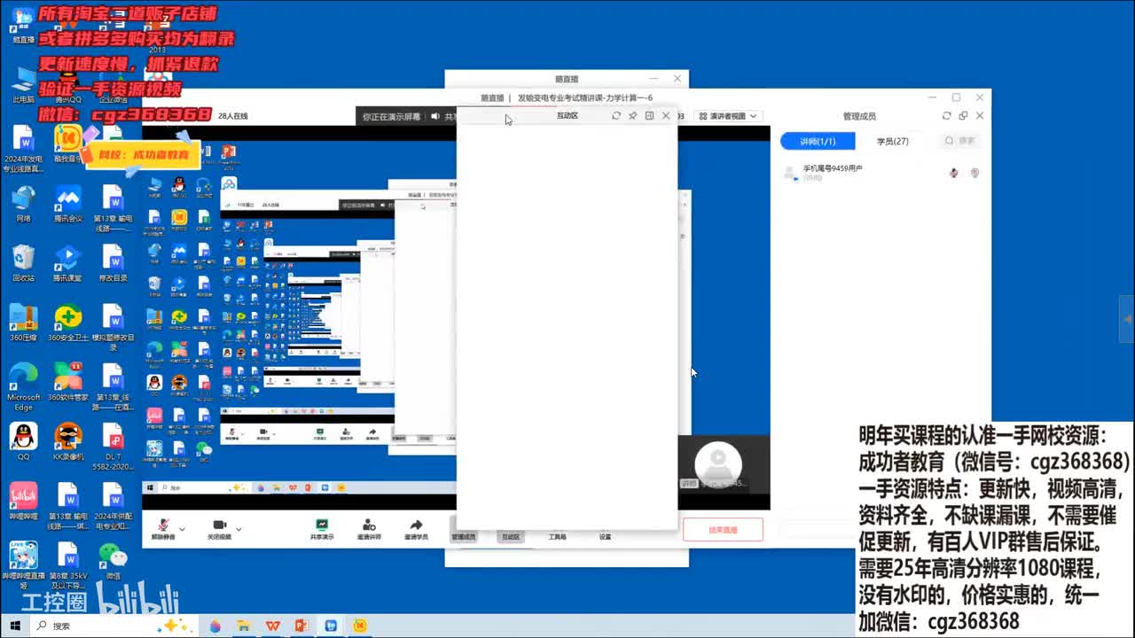Toggle microphone for 手机尾号9459用户
The width and height of the screenshot is (1135, 638).
pos(954,173)
